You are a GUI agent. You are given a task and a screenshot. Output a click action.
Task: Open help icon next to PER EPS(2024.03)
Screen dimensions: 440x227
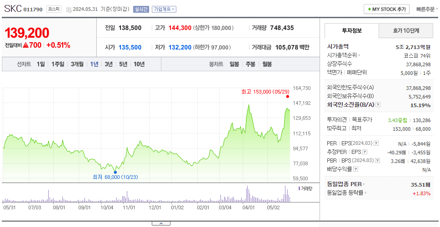[x=376, y=143]
